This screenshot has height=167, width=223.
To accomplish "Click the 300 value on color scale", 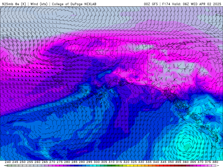I will [96, 162].
